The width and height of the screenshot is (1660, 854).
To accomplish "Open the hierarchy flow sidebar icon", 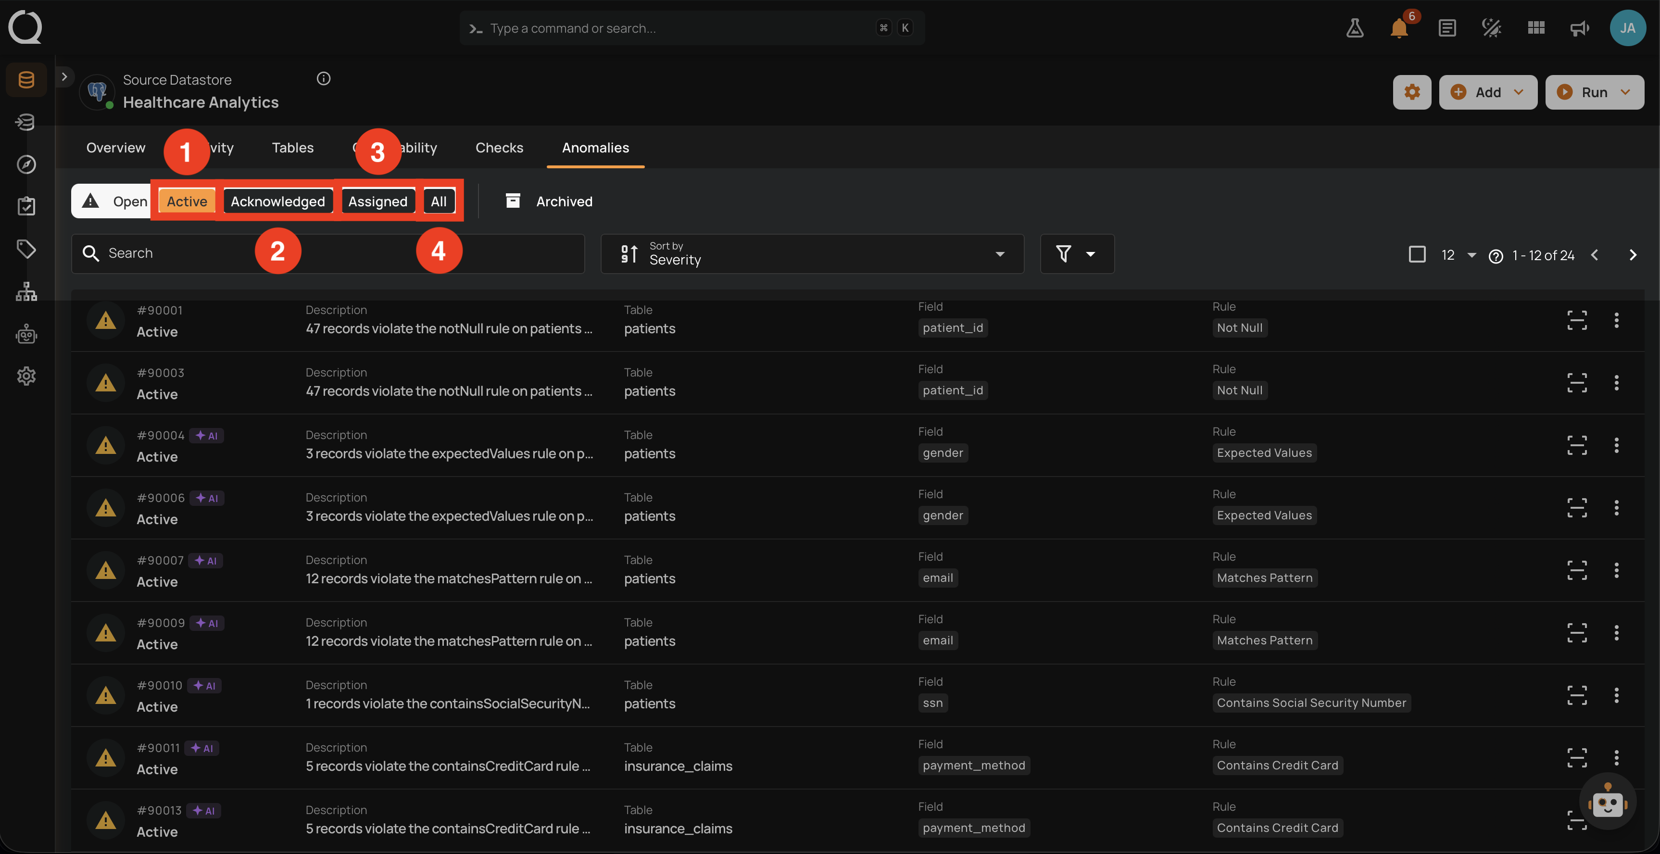I will [26, 291].
